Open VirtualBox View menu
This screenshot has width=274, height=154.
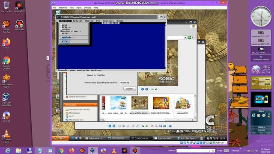(71, 8)
